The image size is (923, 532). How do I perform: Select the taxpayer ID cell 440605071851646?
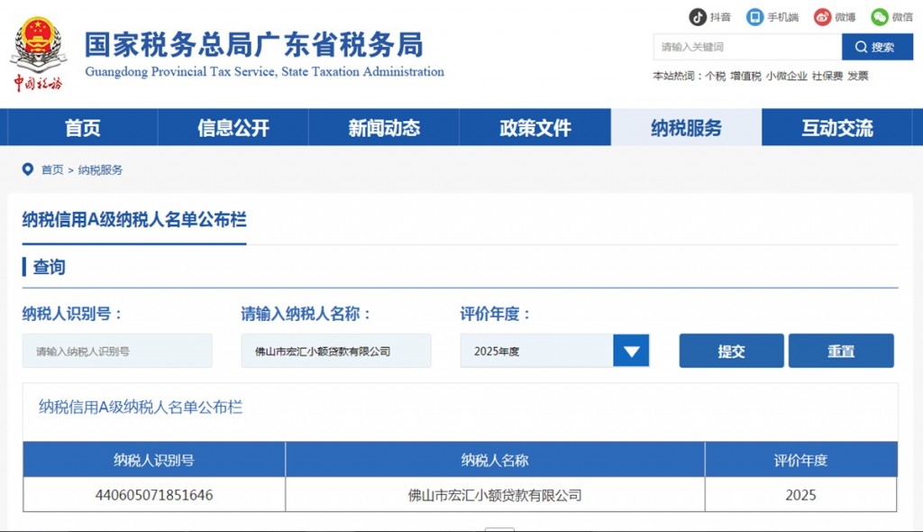pyautogui.click(x=154, y=495)
